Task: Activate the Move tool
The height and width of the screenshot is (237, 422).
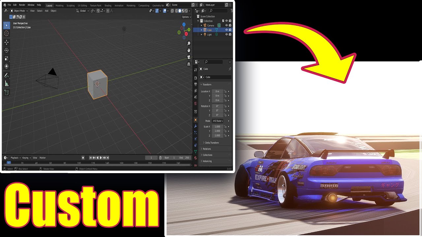Action: (7, 42)
